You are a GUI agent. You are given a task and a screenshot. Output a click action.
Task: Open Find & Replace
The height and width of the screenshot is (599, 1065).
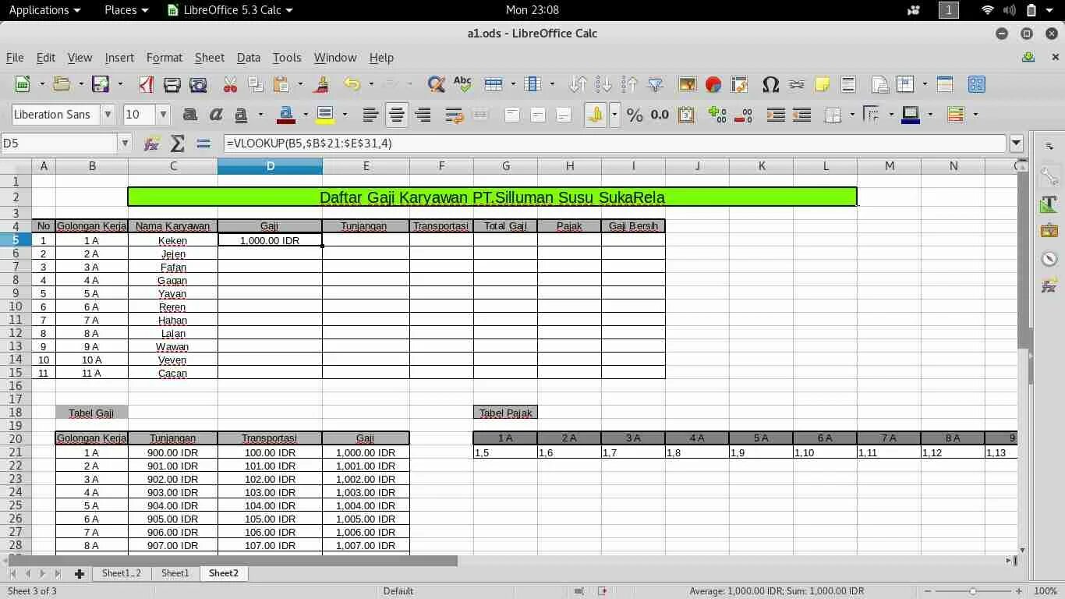[437, 84]
